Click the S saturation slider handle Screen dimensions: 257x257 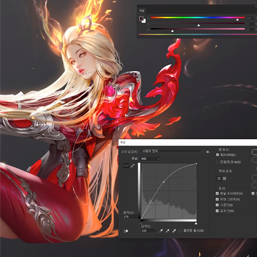click(198, 25)
